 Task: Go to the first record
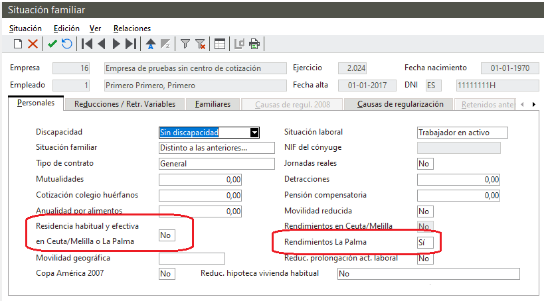point(86,44)
